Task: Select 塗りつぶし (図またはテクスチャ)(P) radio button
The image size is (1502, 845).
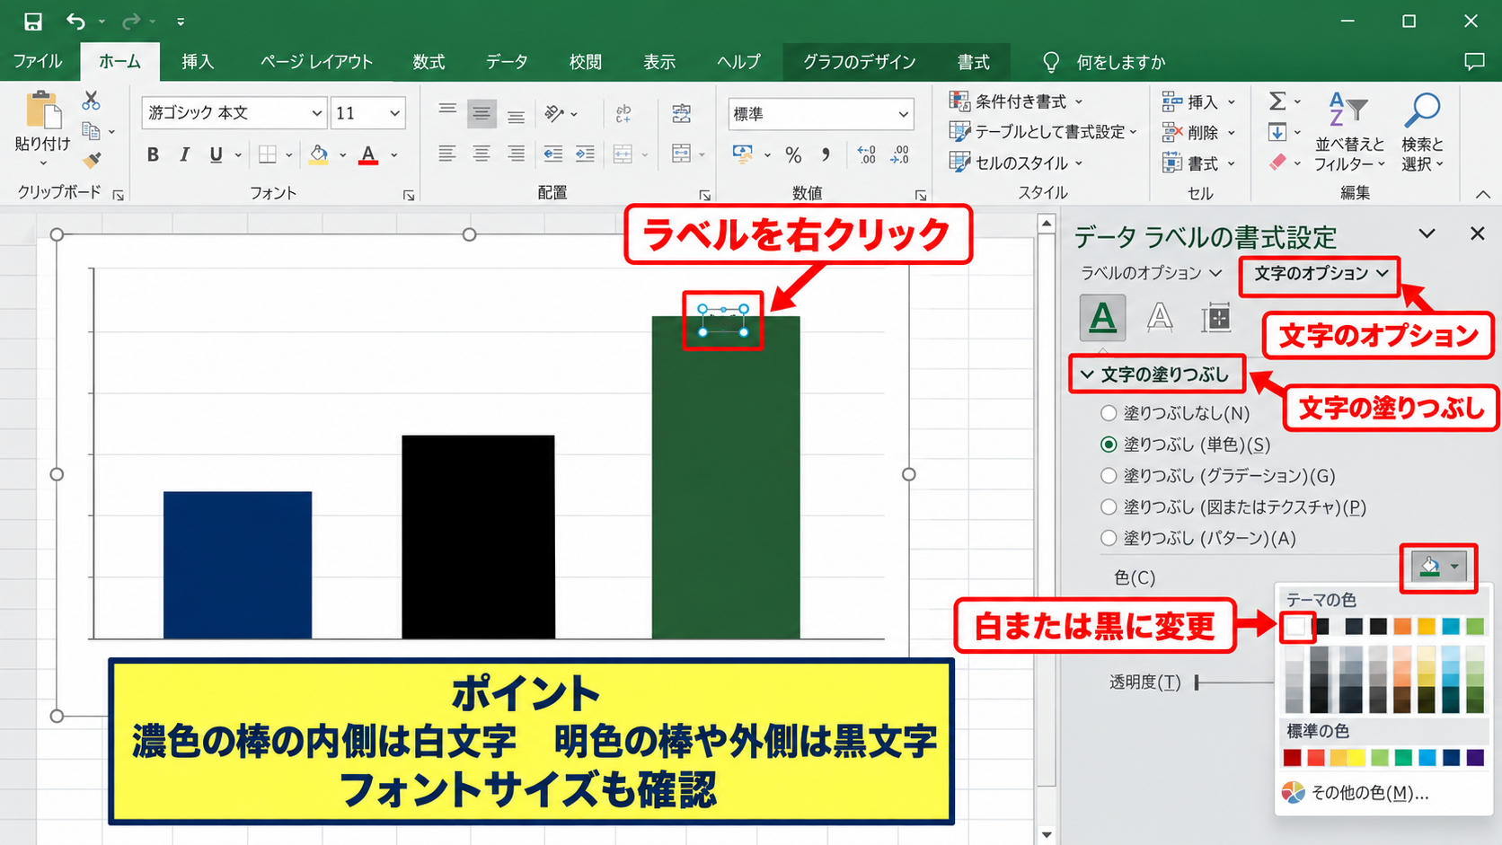Action: (1109, 507)
